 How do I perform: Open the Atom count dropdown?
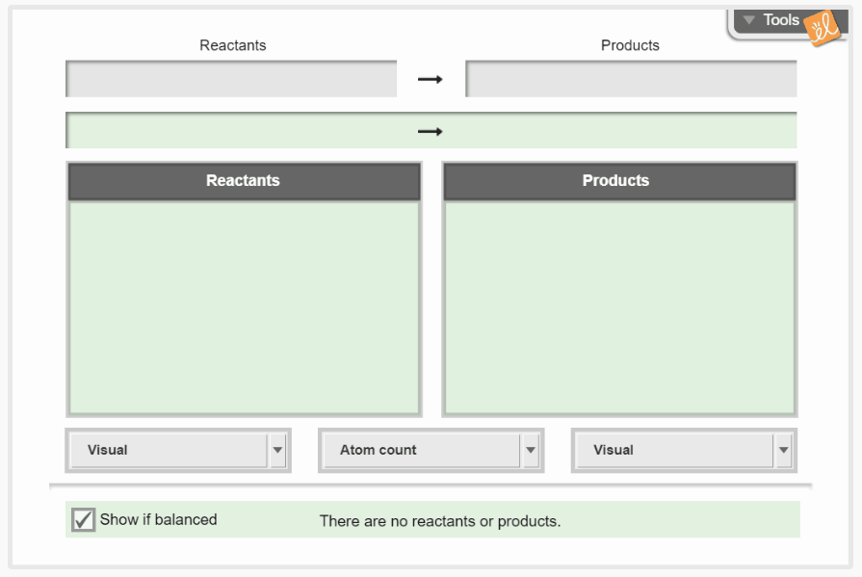tap(431, 450)
